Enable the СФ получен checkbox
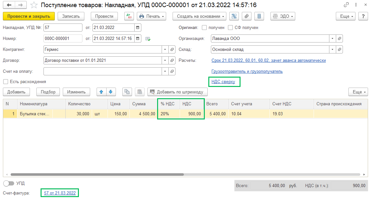Screen dimensions: 369x199 230,28
